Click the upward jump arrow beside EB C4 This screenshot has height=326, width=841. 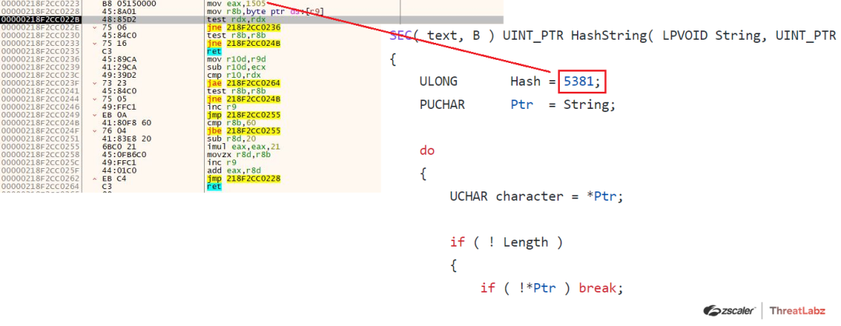click(x=95, y=179)
